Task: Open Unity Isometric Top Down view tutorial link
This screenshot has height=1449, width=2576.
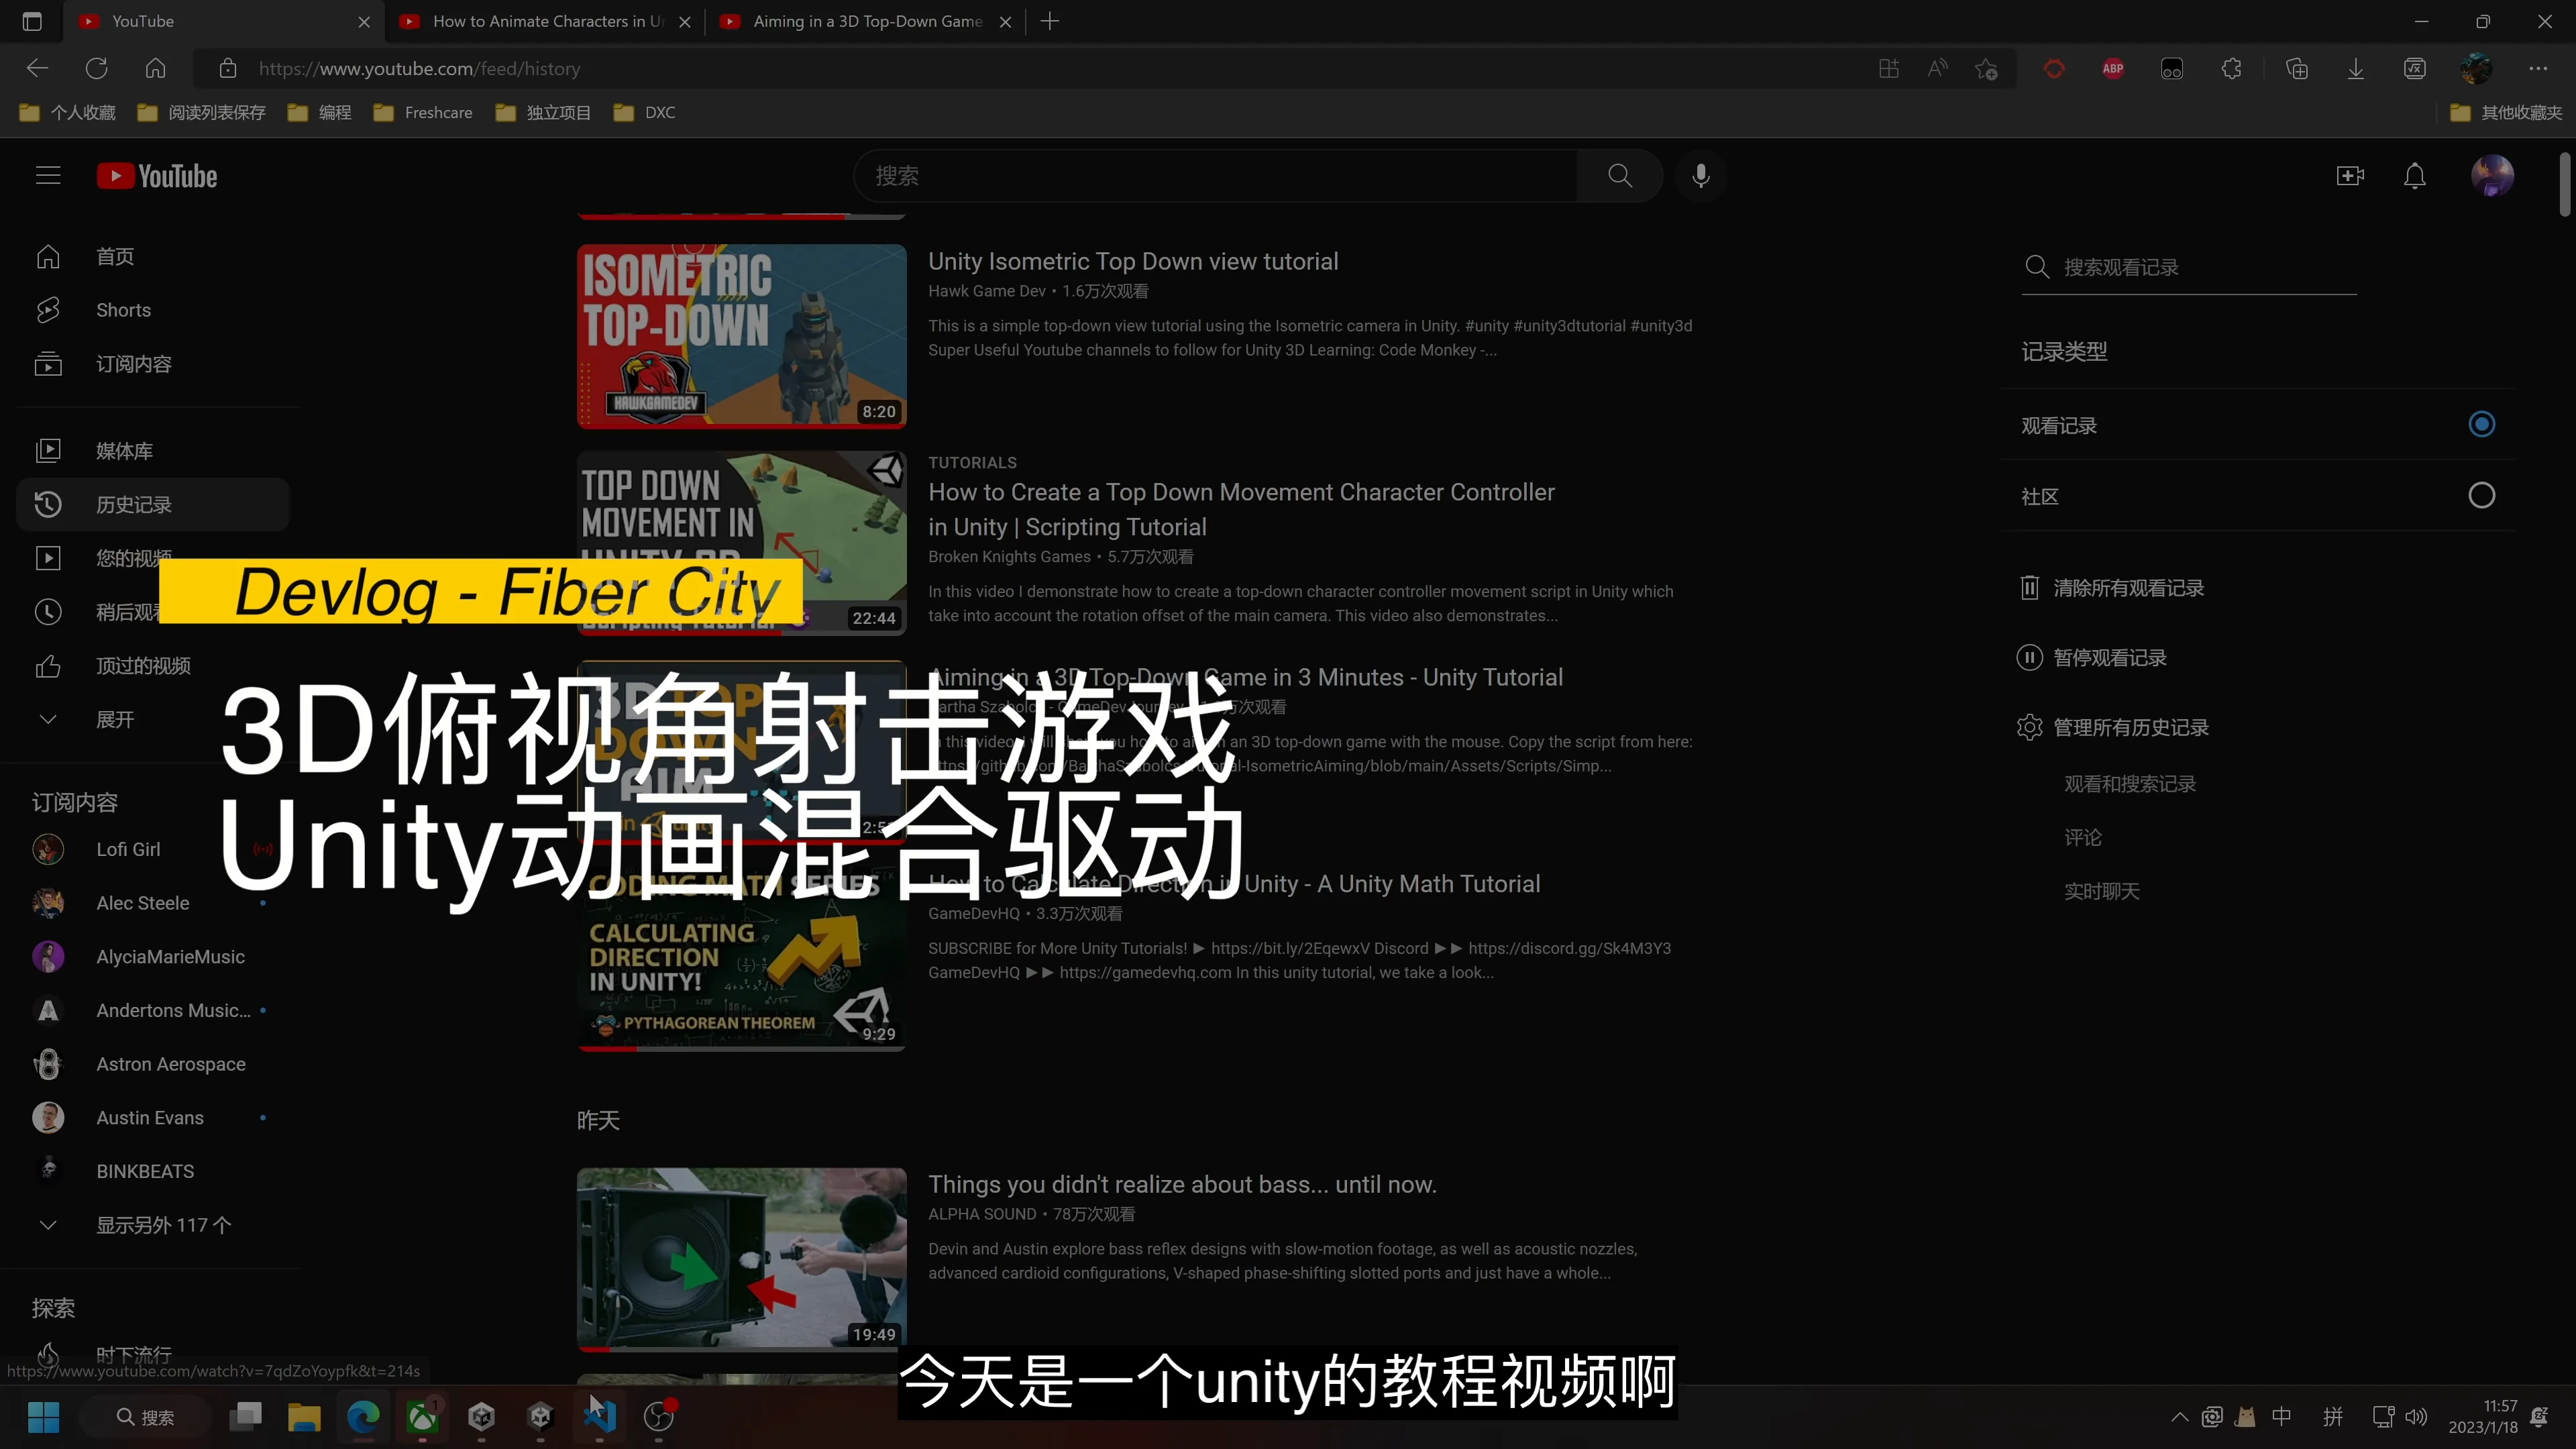Action: (x=1132, y=261)
